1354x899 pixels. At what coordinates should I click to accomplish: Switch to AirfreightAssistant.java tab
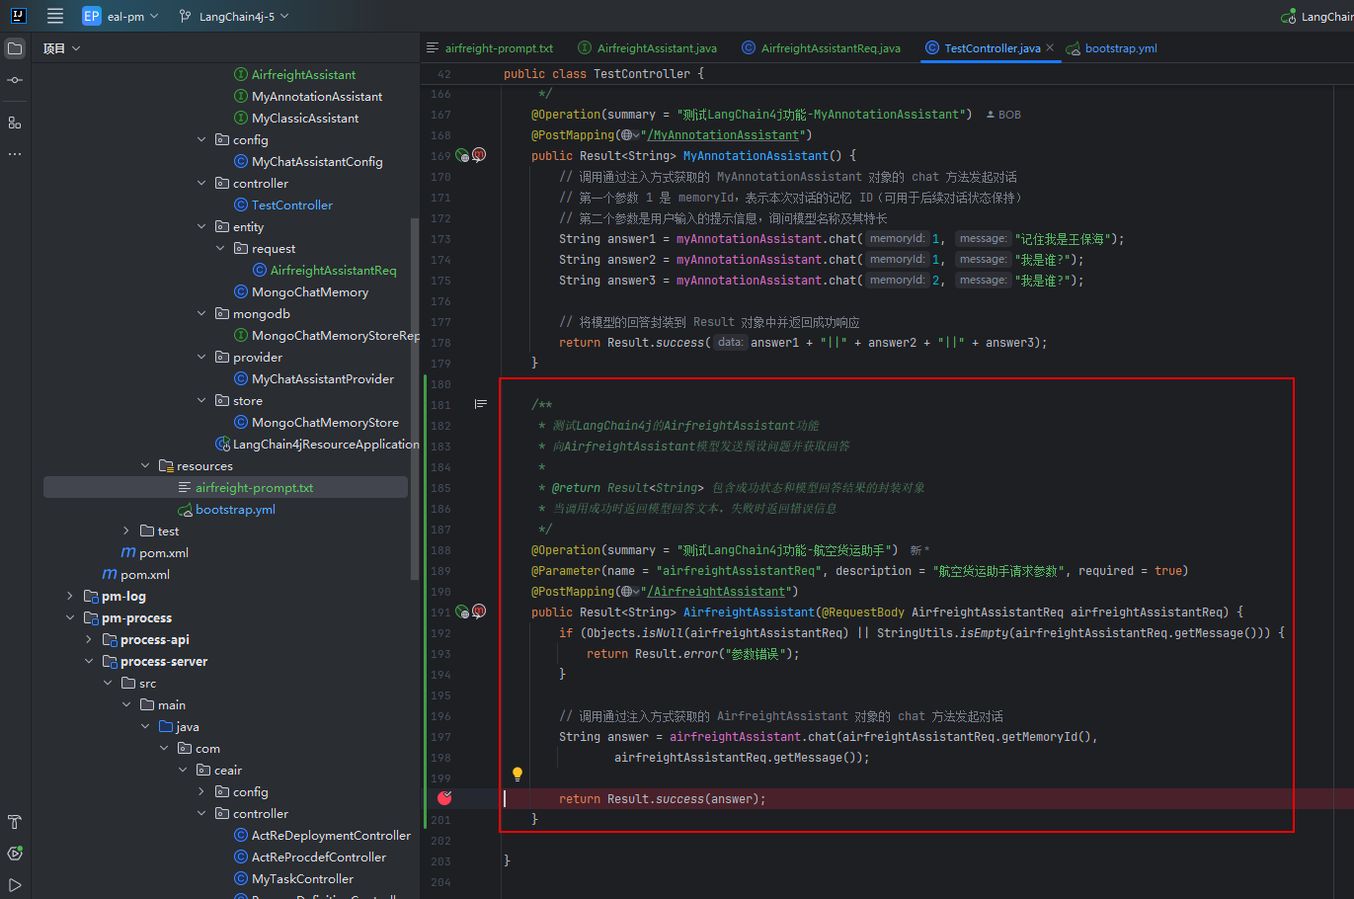648,47
